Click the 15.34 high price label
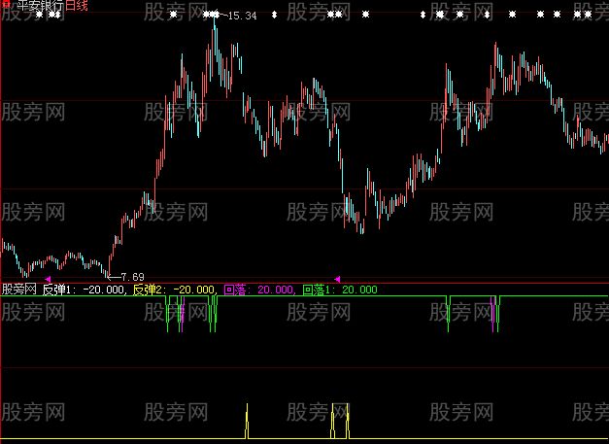 (x=243, y=16)
